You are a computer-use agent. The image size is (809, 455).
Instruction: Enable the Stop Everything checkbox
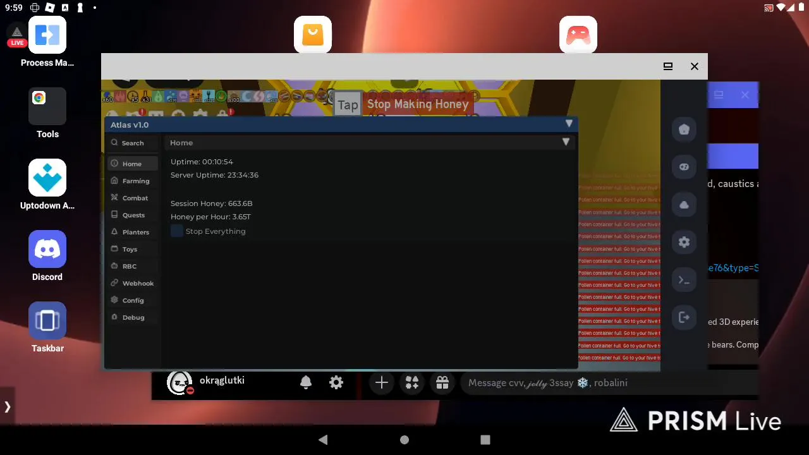[176, 231]
